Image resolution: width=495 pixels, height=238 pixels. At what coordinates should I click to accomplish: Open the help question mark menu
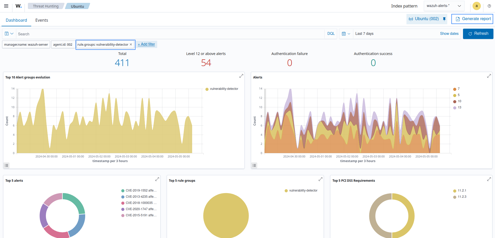click(x=489, y=6)
